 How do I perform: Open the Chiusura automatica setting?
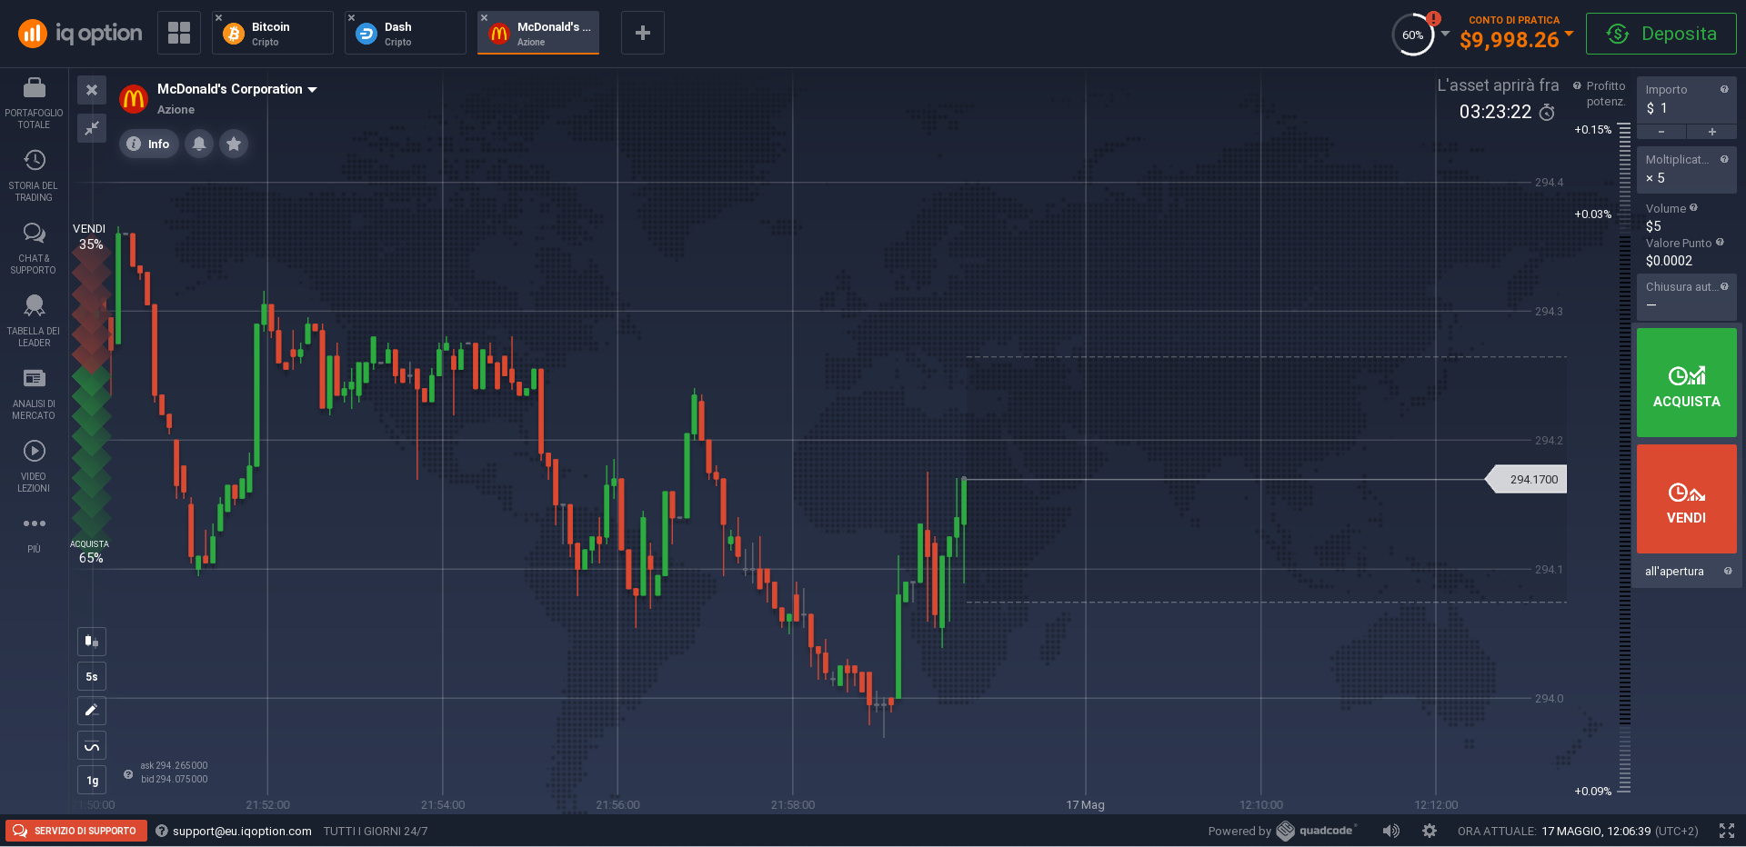pos(1687,296)
